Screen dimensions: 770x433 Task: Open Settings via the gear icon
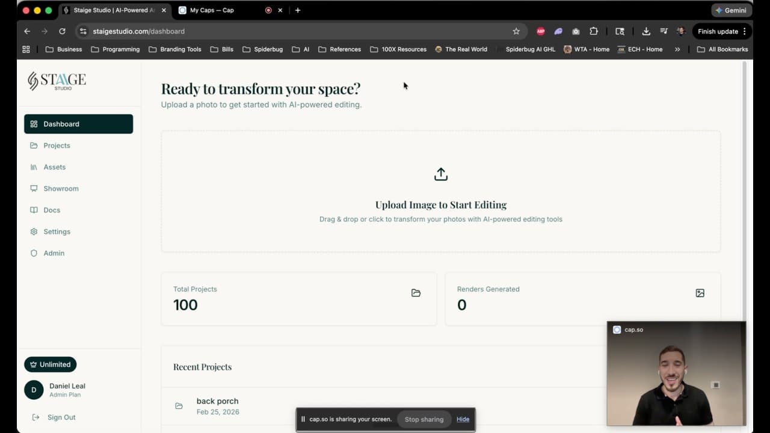point(34,232)
